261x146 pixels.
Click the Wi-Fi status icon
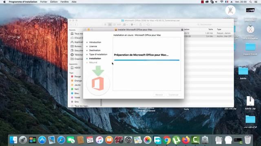[x=221, y=2]
